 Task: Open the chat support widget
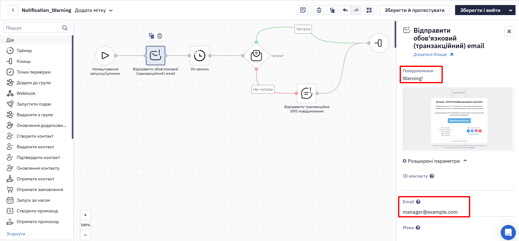tap(508, 232)
